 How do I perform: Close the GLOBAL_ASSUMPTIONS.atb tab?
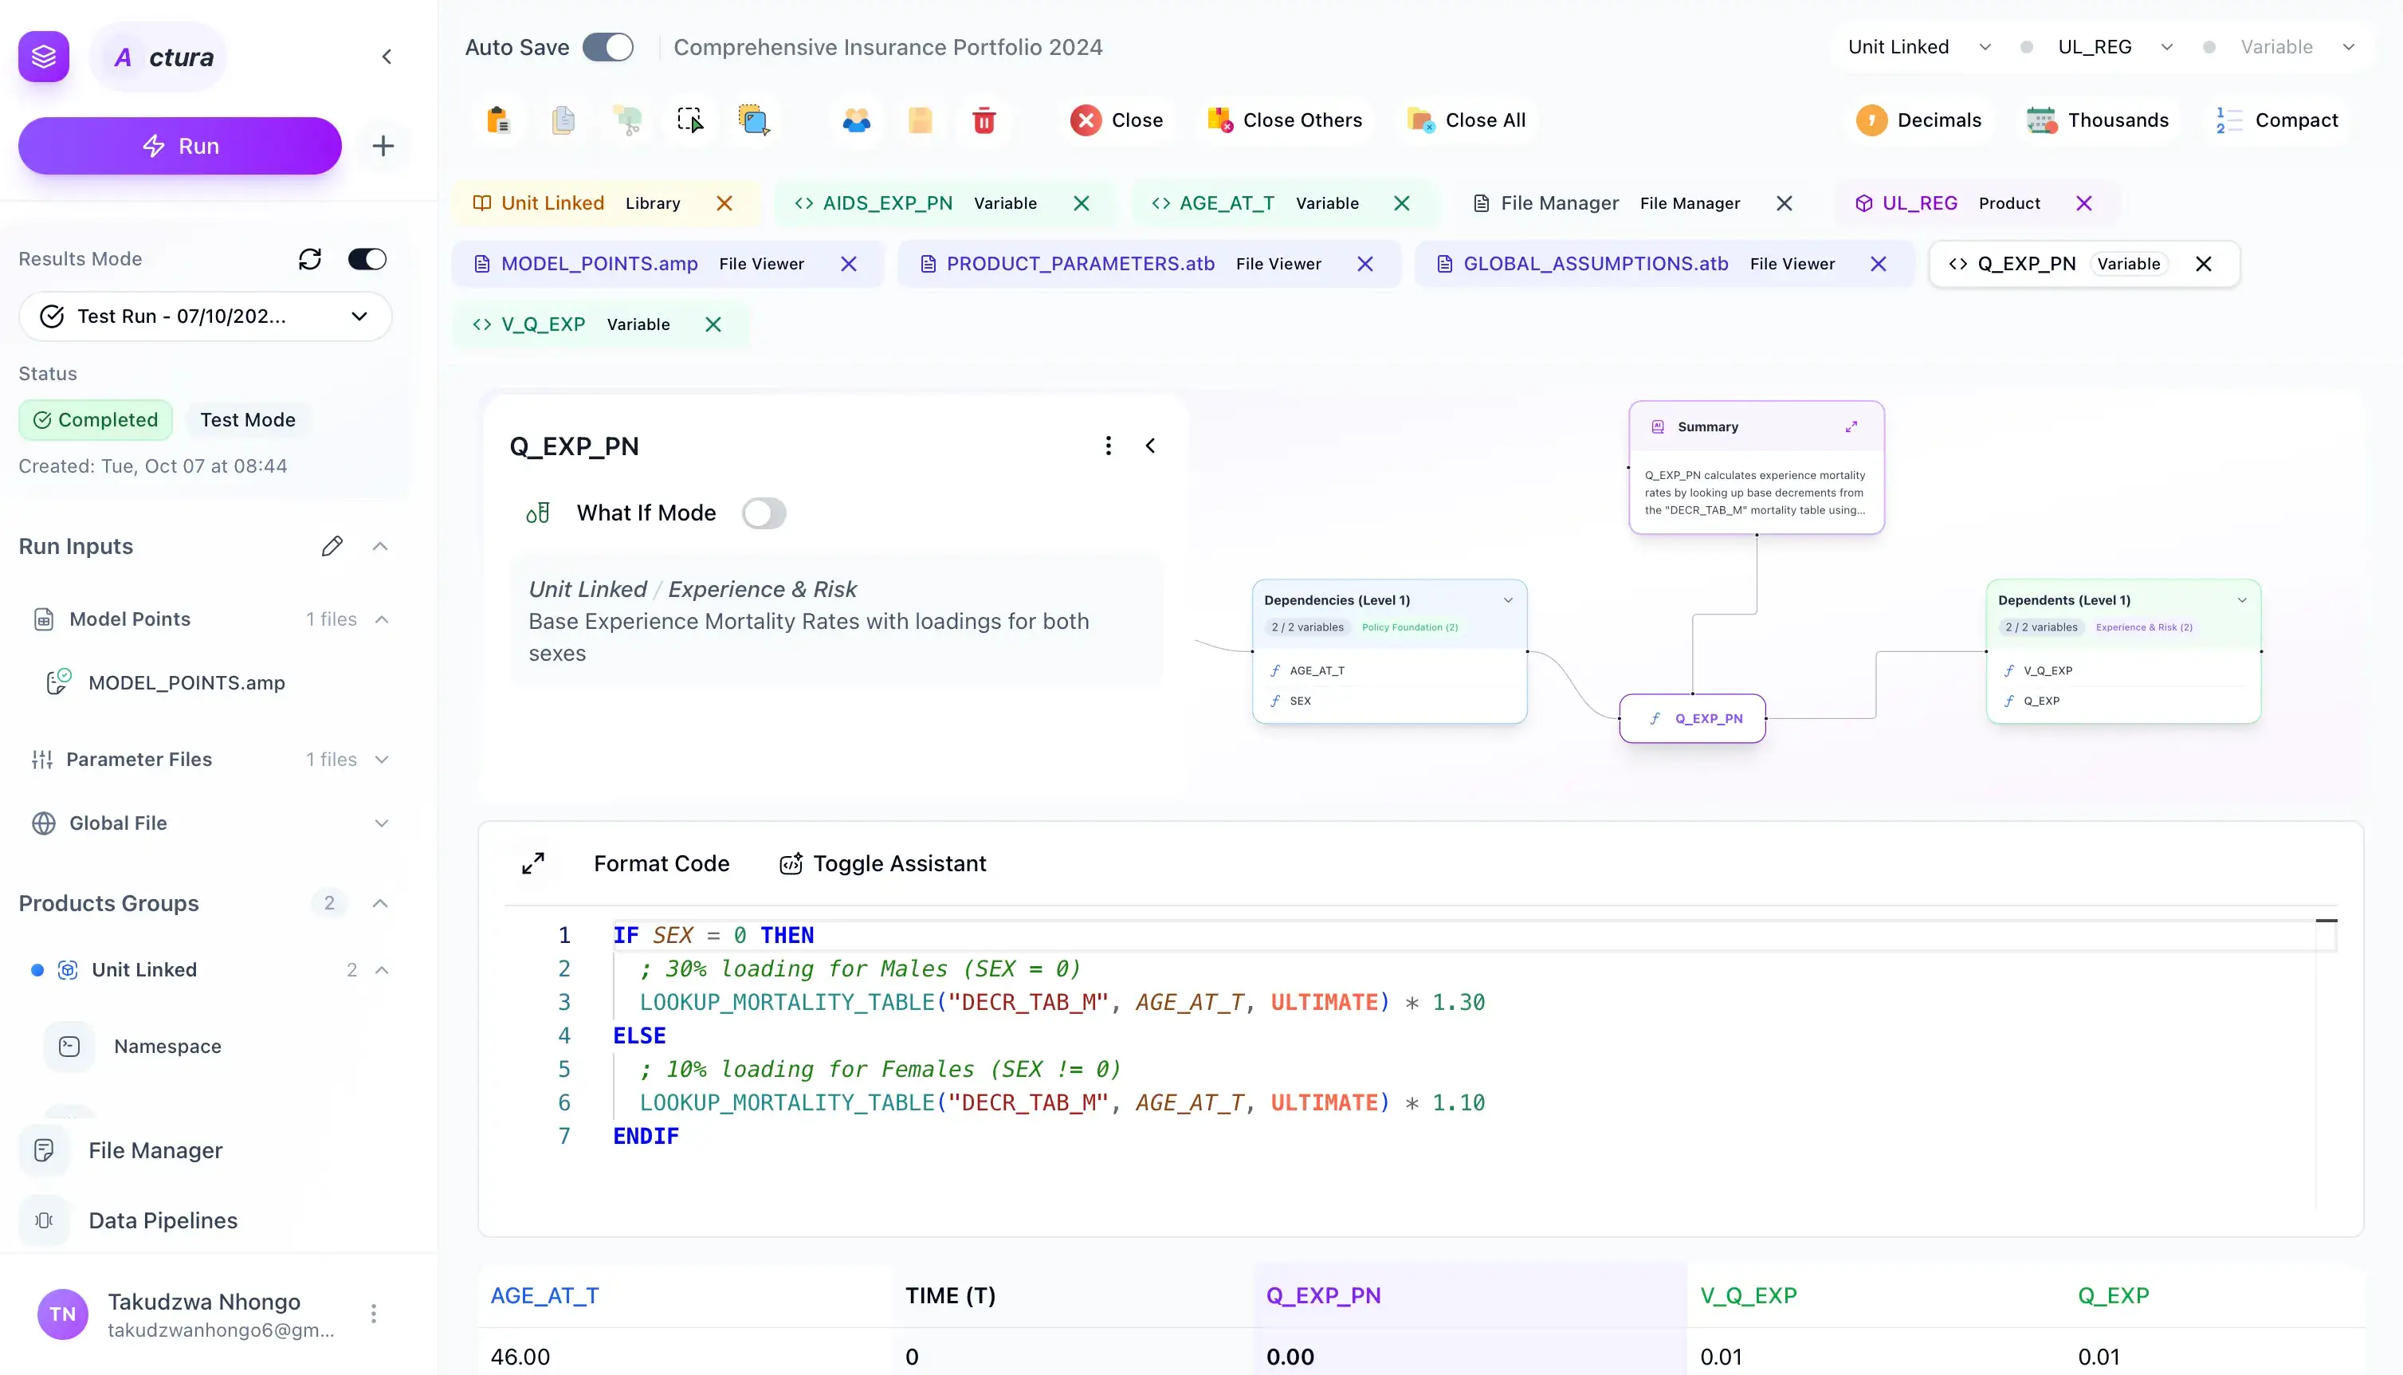[1878, 264]
